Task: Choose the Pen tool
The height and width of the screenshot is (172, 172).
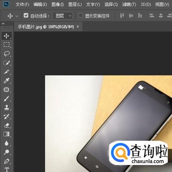Action: tap(7, 161)
